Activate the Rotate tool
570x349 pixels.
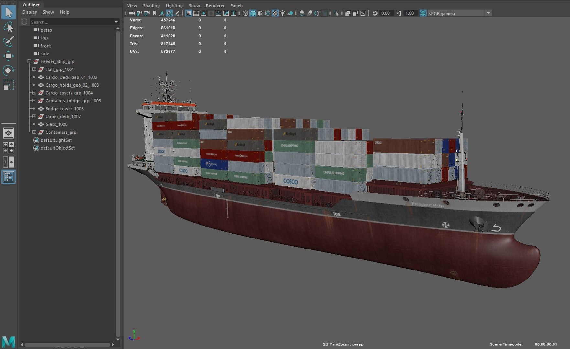[x=8, y=70]
